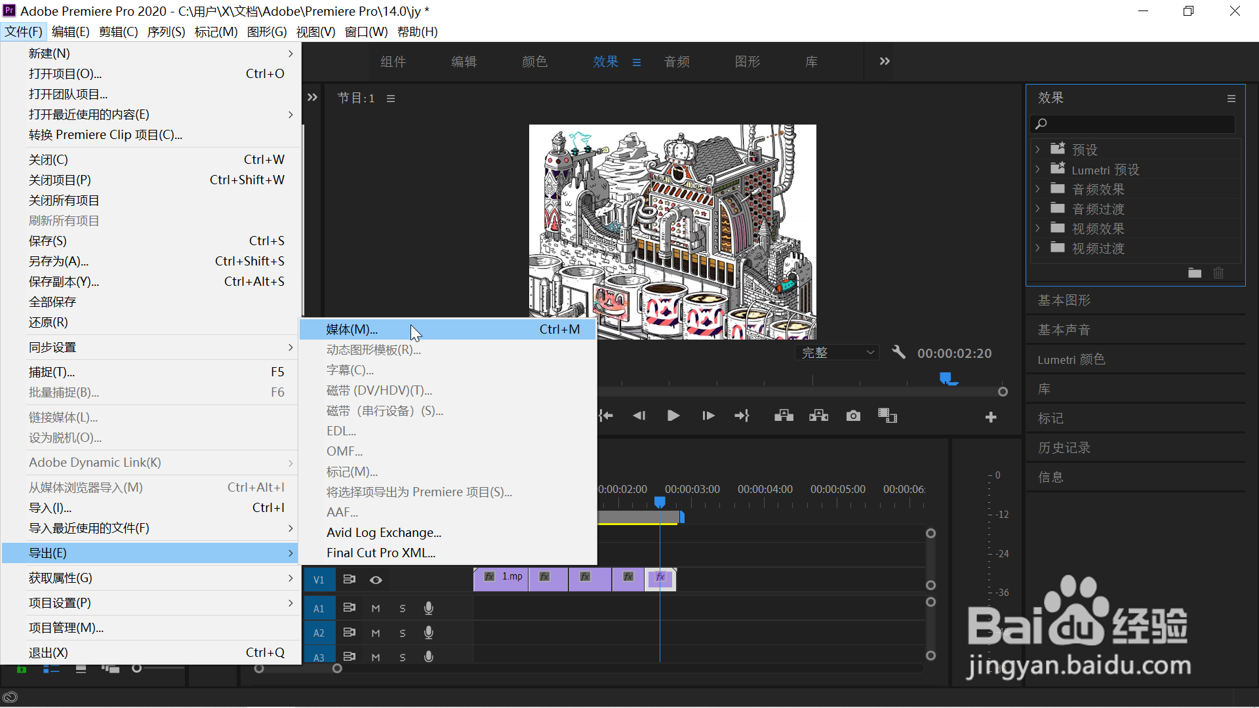Go to out point button
Viewport: 1259px width, 708px height.
click(x=742, y=416)
